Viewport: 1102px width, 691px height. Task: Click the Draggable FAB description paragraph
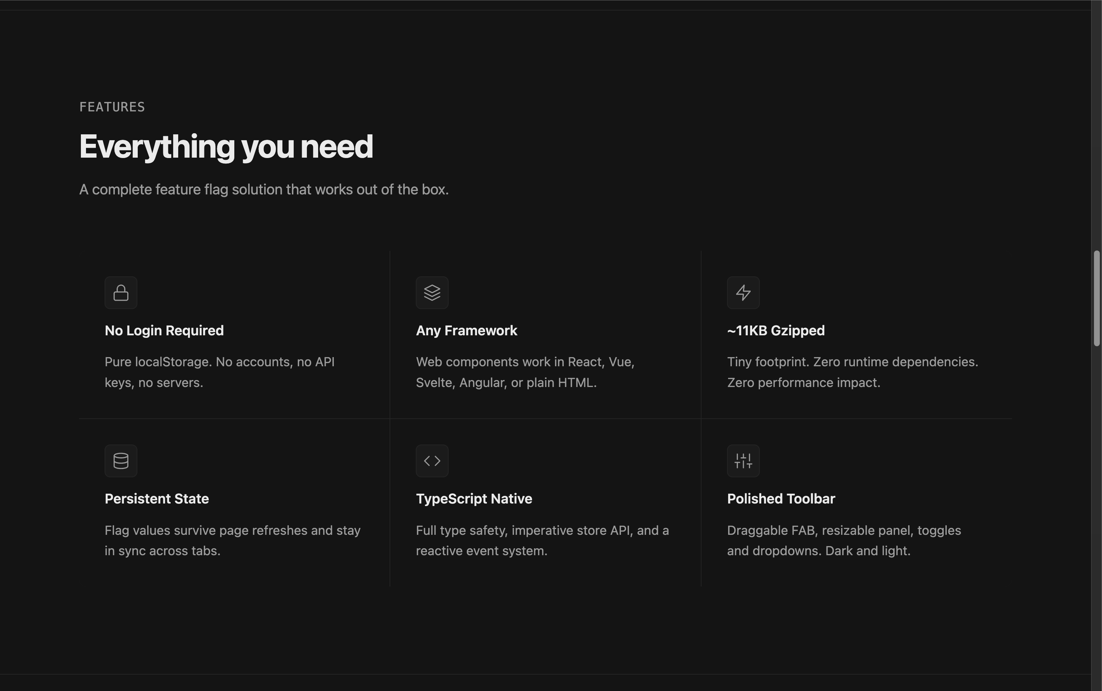(844, 540)
